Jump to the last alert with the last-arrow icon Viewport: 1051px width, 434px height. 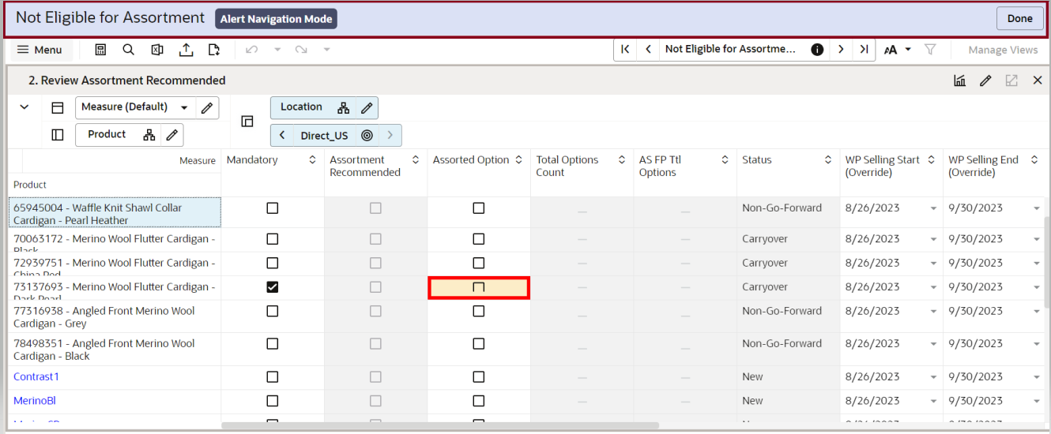point(864,49)
